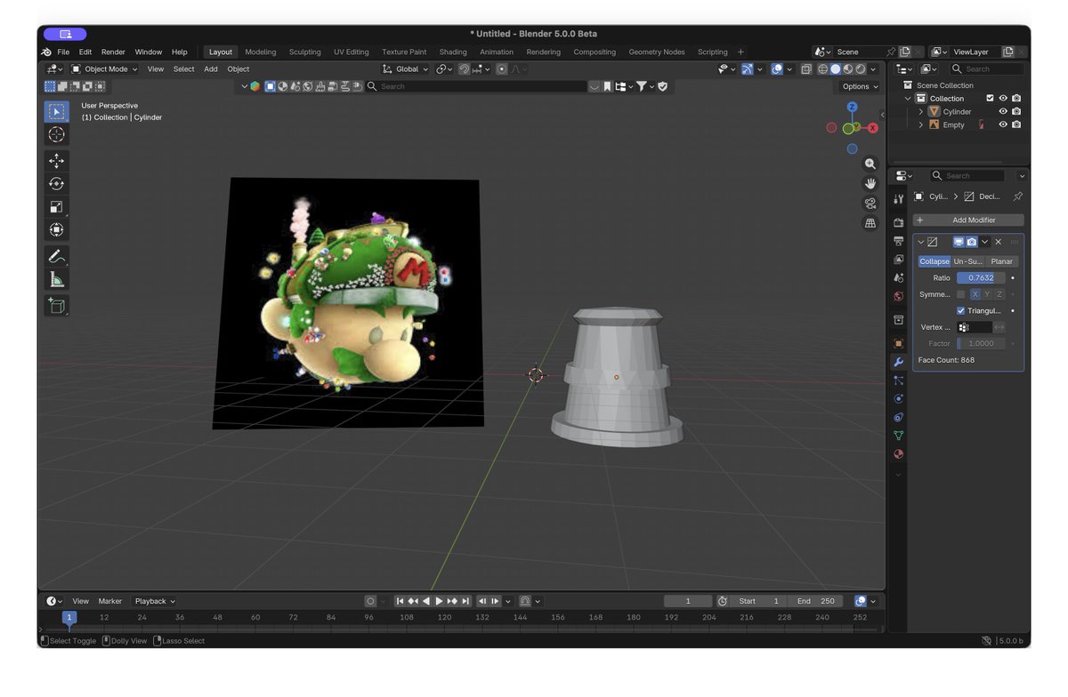
Task: Select the Select Box tool
Action: click(x=56, y=112)
